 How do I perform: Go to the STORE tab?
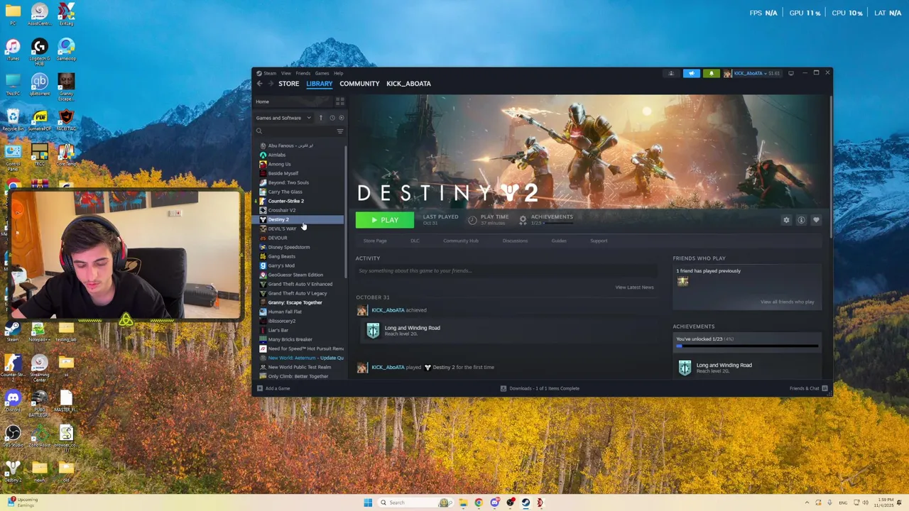pos(288,84)
